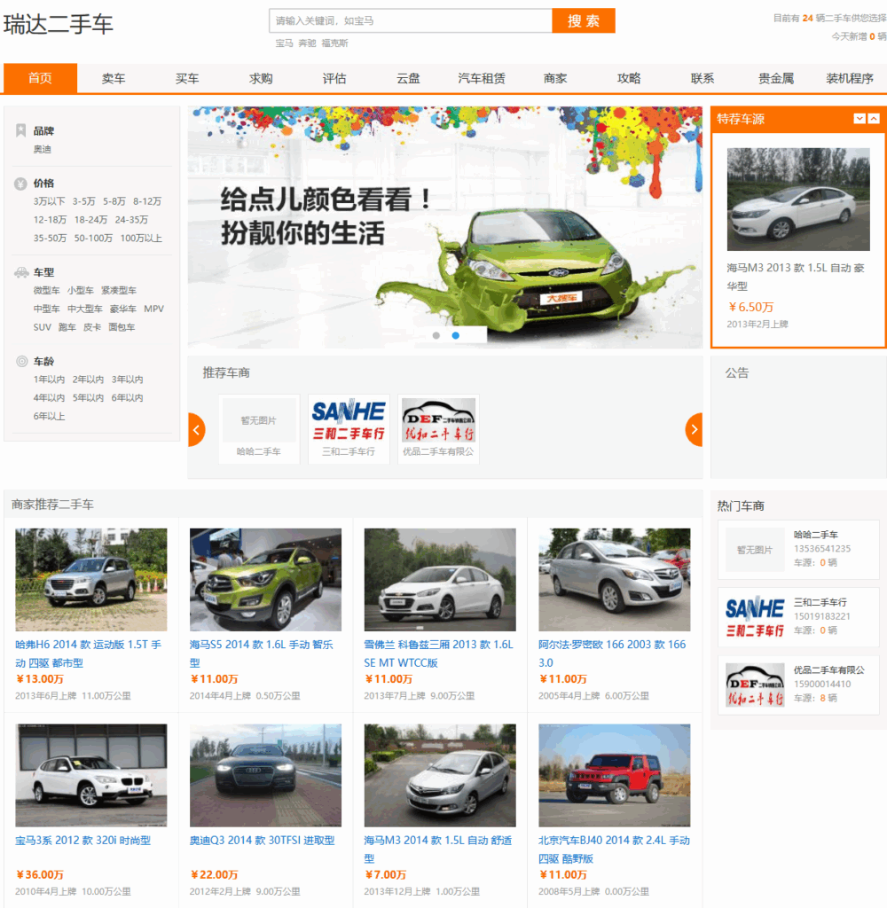Click the brand (品牌) bookmark icon

point(20,130)
